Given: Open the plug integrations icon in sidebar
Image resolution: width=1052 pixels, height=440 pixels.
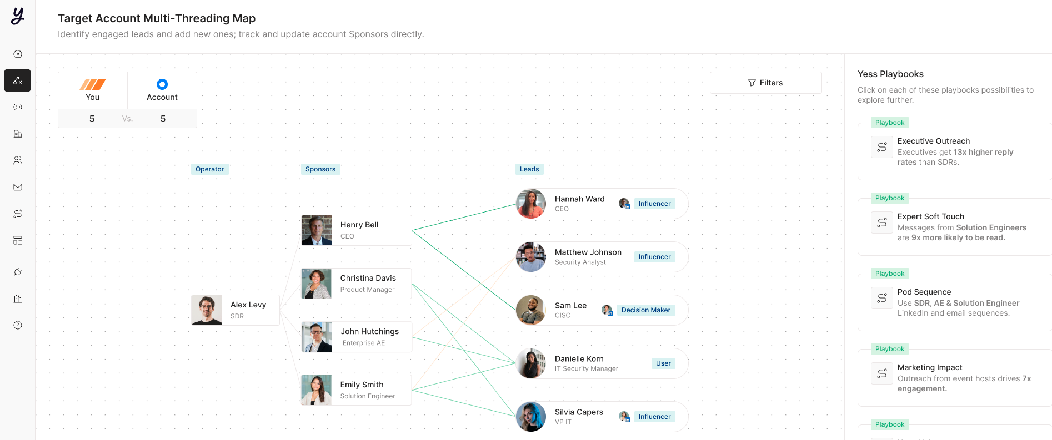Looking at the screenshot, I should coord(18,272).
